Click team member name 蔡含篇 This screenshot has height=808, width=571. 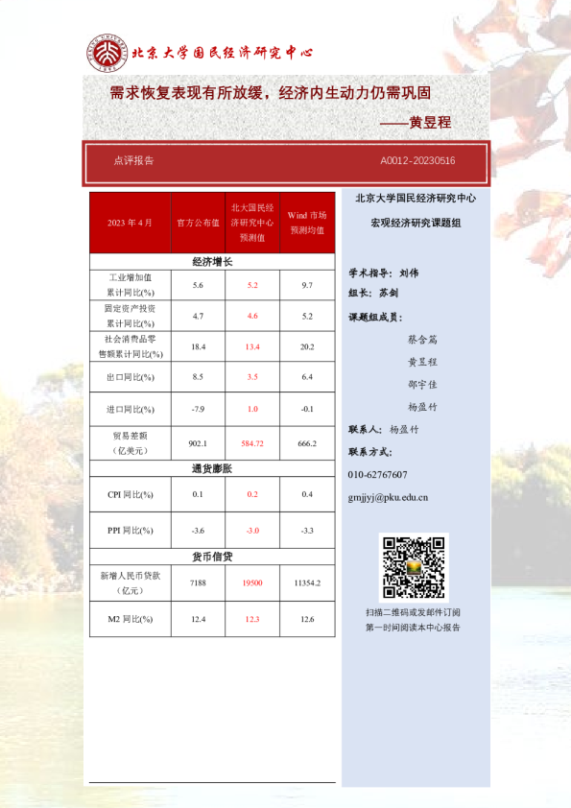click(x=422, y=340)
